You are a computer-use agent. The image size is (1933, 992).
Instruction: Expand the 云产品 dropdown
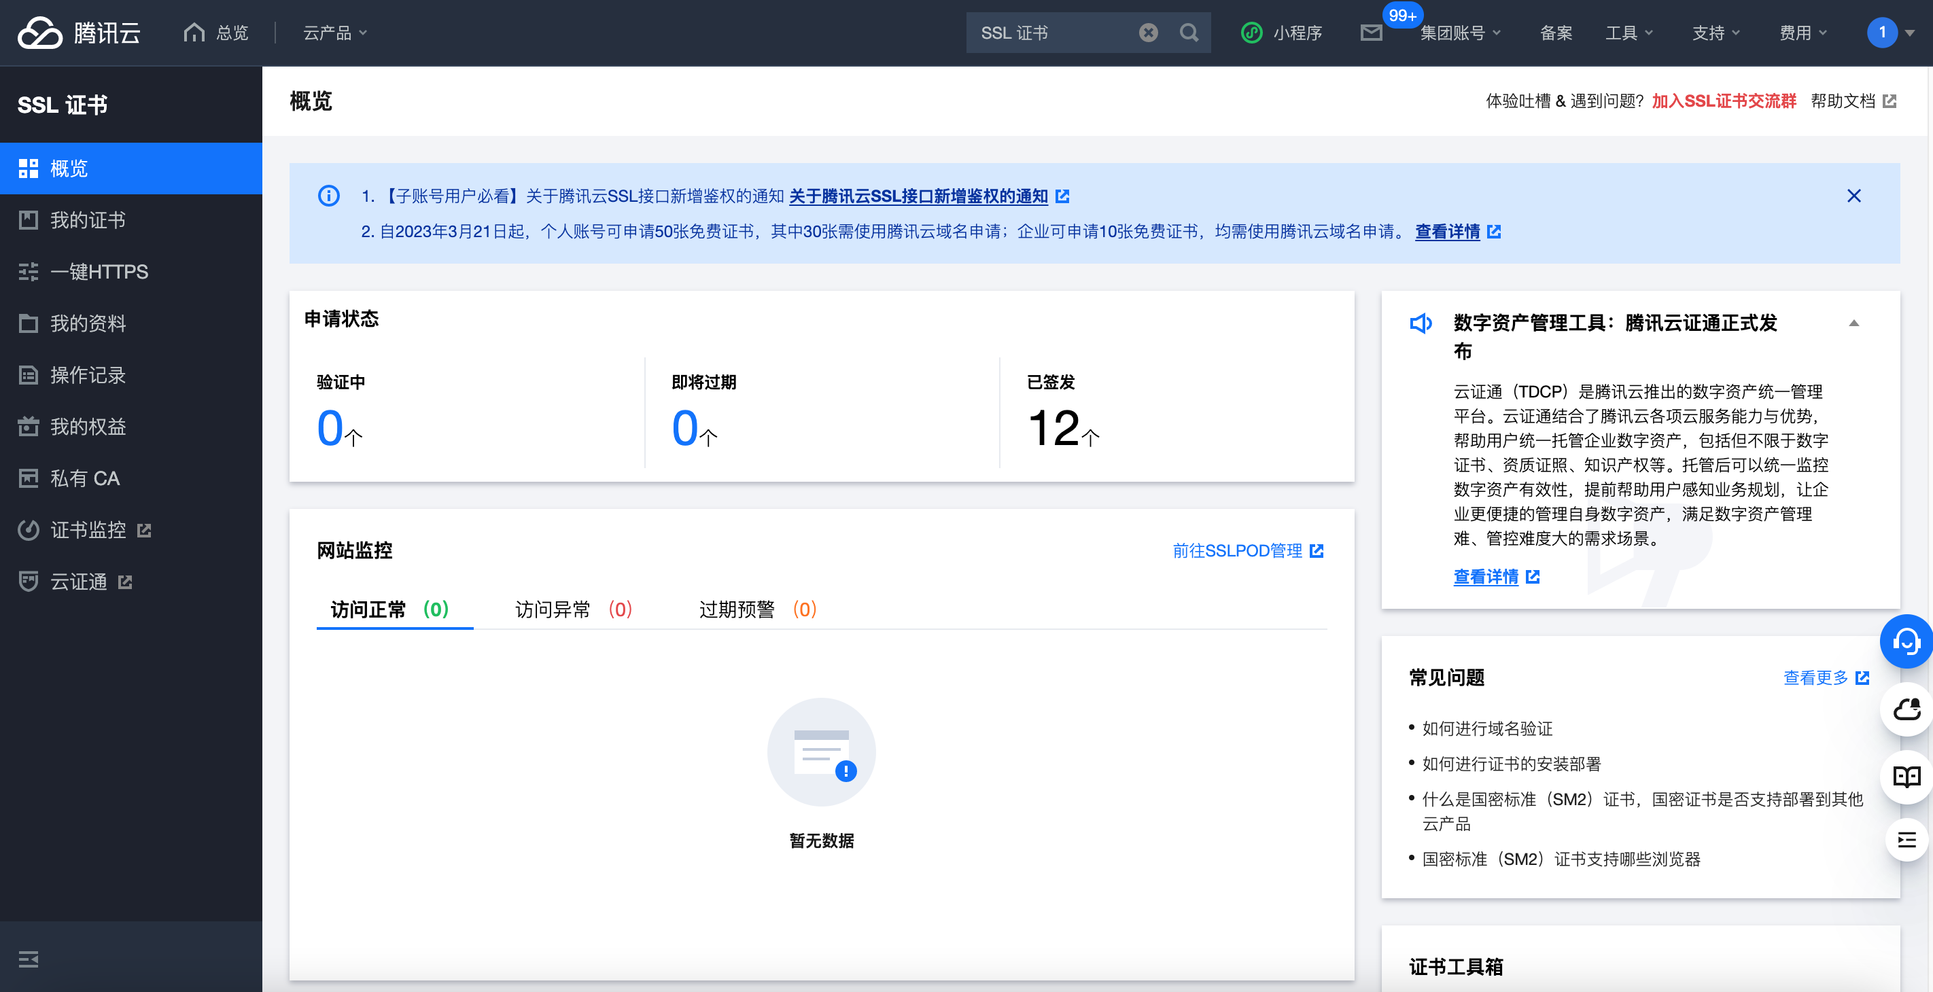pos(334,32)
